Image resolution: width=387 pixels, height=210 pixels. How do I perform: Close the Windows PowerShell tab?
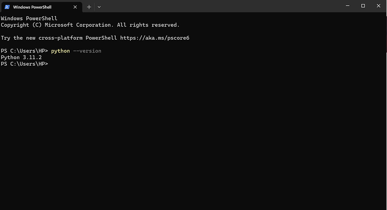pyautogui.click(x=75, y=7)
